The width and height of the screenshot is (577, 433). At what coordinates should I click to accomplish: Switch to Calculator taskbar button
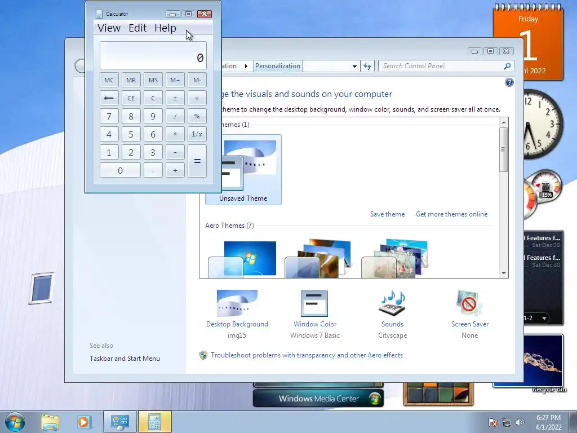tap(155, 422)
